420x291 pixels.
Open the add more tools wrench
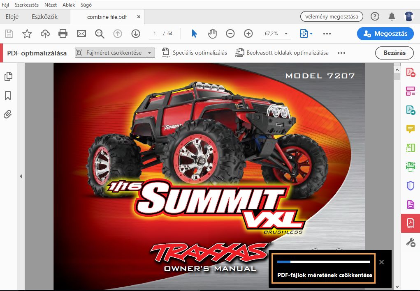point(411,243)
